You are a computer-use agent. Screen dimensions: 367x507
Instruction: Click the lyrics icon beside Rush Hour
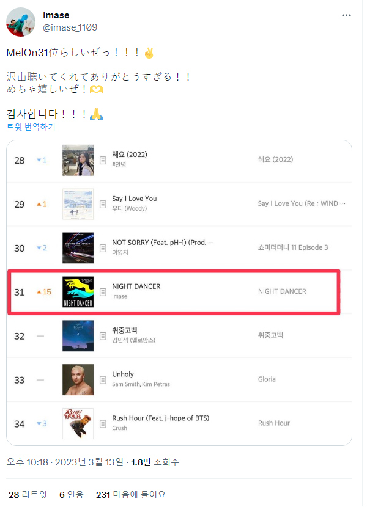pyautogui.click(x=103, y=424)
